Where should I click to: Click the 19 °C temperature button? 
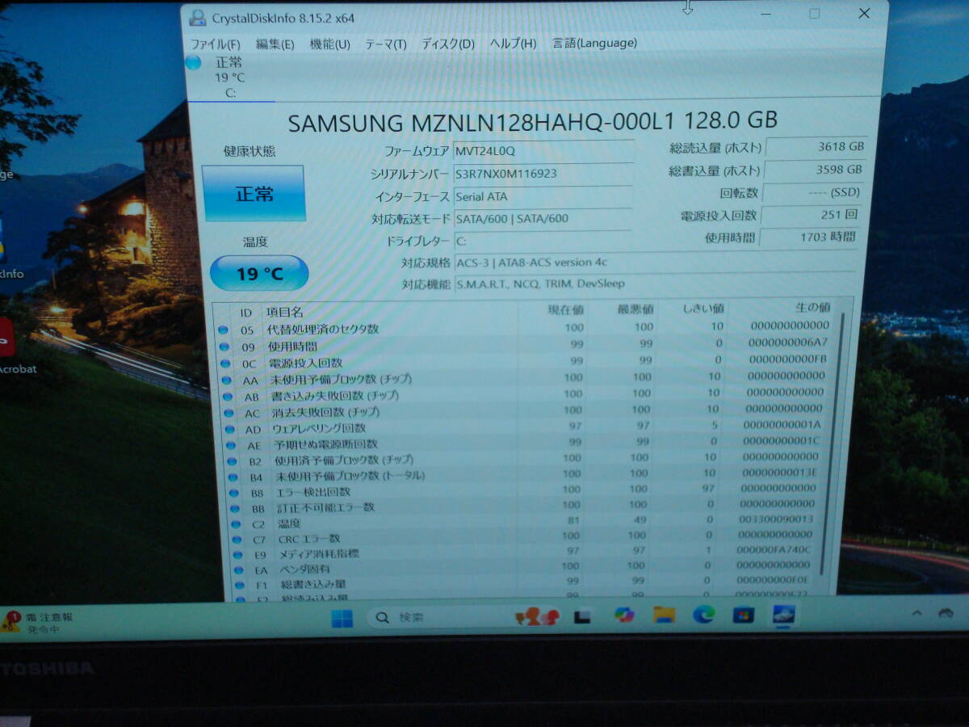pyautogui.click(x=259, y=273)
